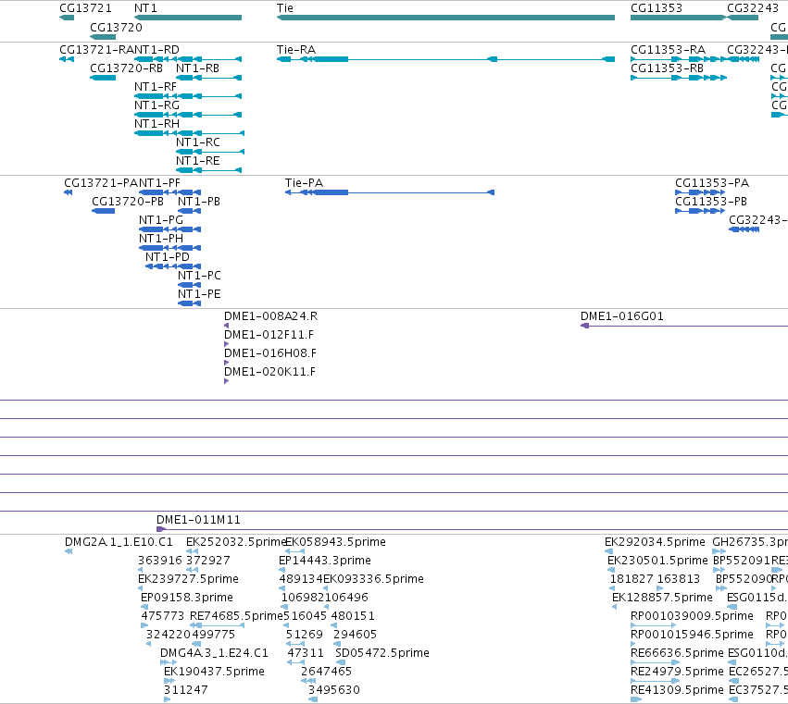
Task: Click the RE24979.5prime EST label
Action: tap(678, 672)
